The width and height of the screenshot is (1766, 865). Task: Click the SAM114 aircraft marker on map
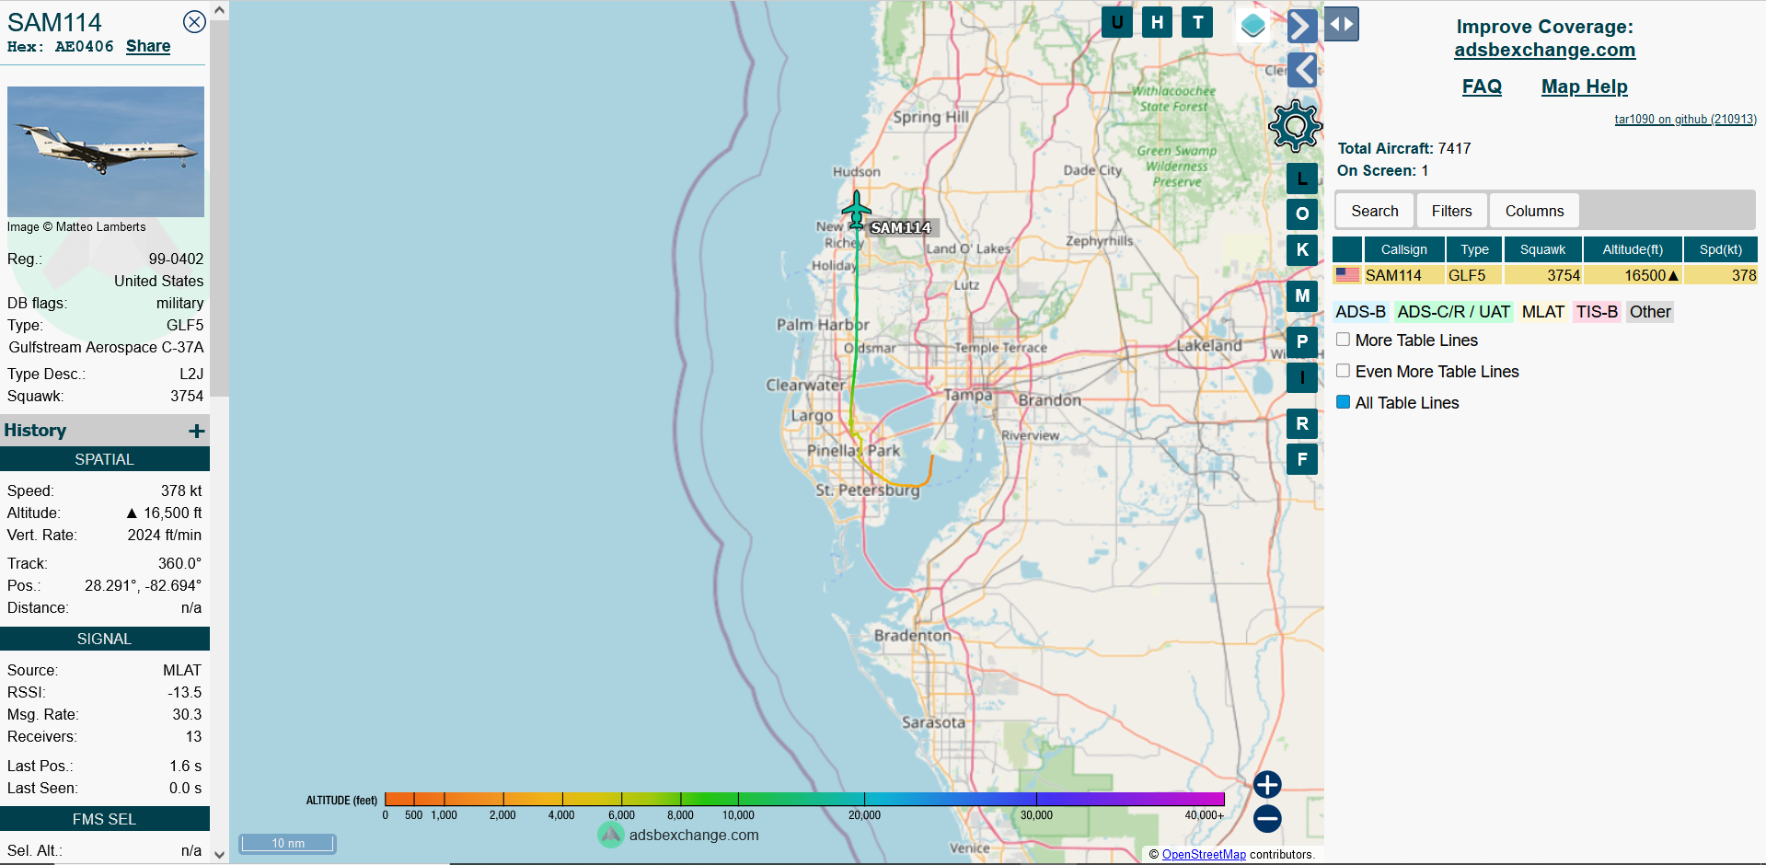[x=856, y=210]
